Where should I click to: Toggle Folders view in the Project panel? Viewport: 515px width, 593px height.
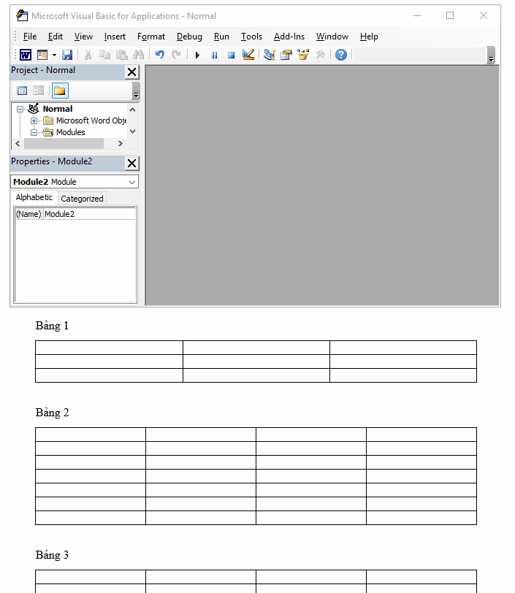pos(60,91)
